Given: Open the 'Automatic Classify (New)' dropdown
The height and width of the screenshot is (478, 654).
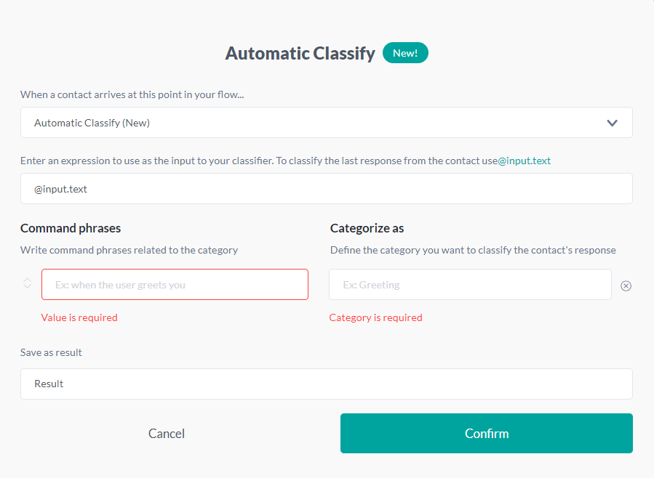Looking at the screenshot, I should point(326,123).
